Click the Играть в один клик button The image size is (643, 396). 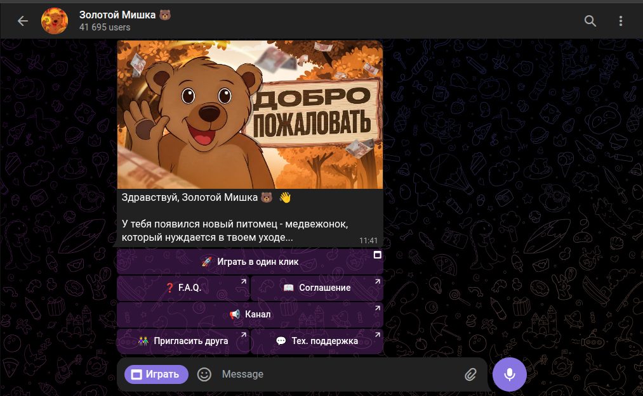tap(250, 262)
